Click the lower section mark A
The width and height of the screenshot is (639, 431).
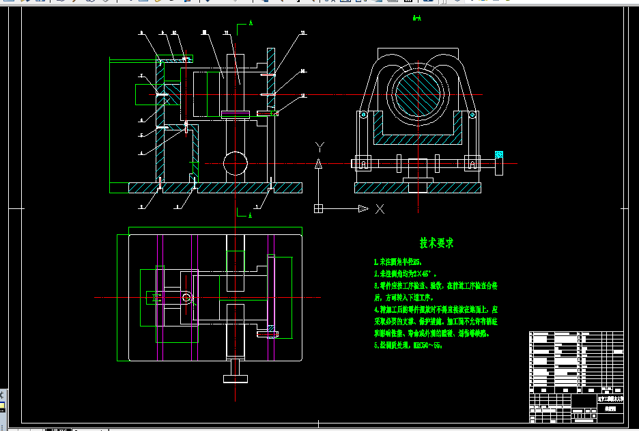(251, 215)
